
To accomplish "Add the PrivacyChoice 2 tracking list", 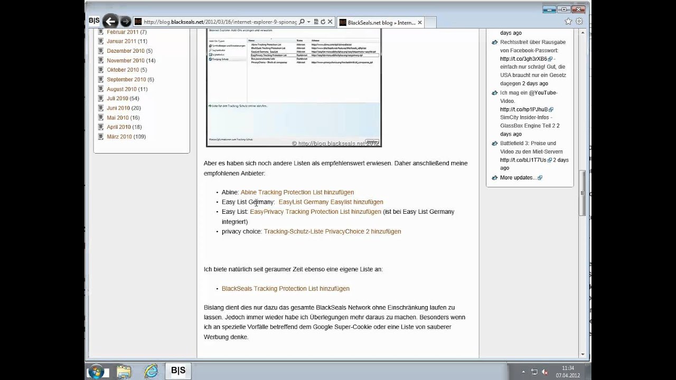I will tap(332, 231).
